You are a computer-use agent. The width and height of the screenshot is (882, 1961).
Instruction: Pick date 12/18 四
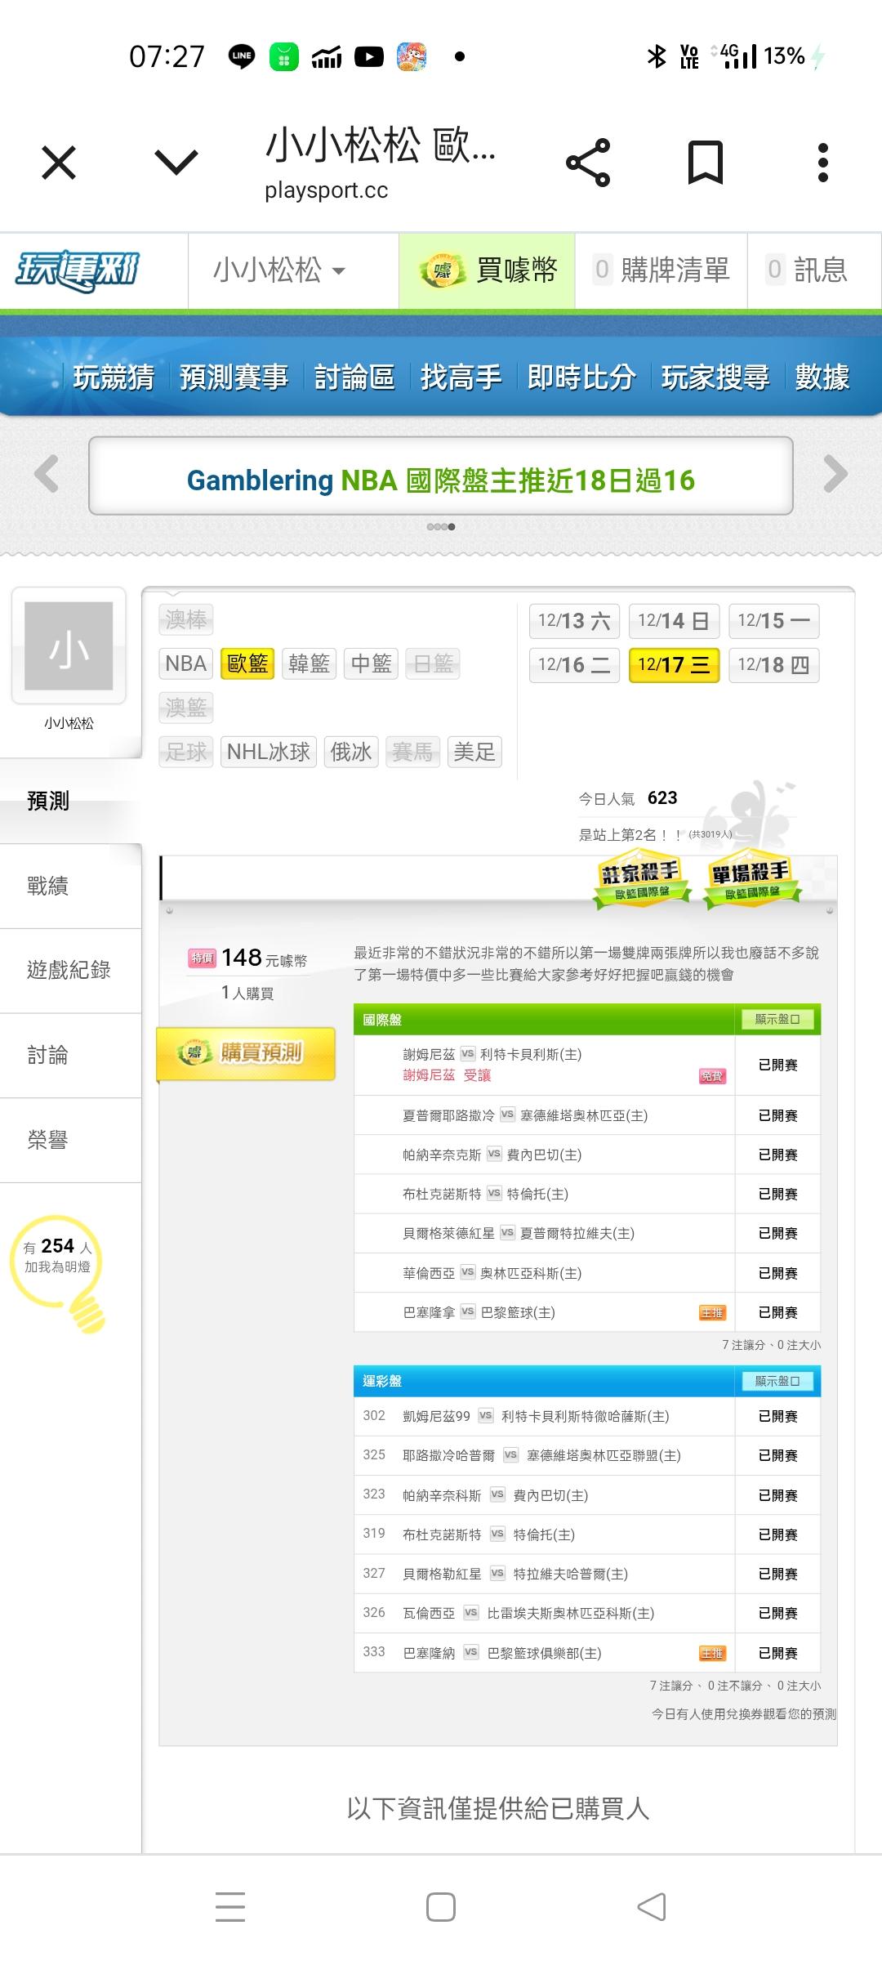click(773, 665)
